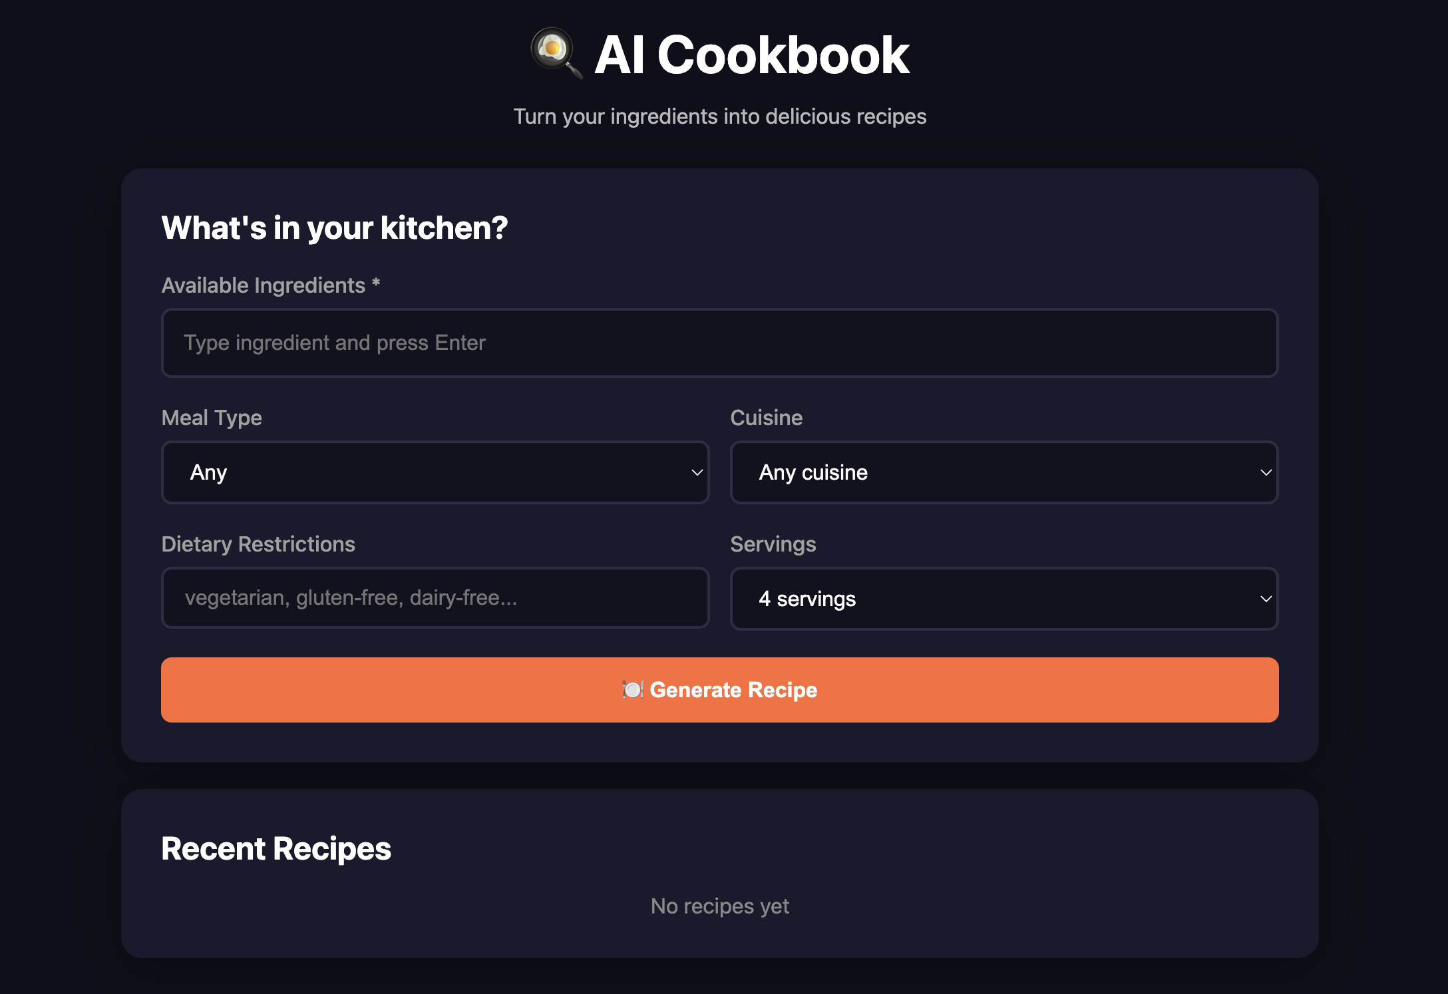
Task: Click the Dietary Restrictions text field
Action: tap(435, 597)
